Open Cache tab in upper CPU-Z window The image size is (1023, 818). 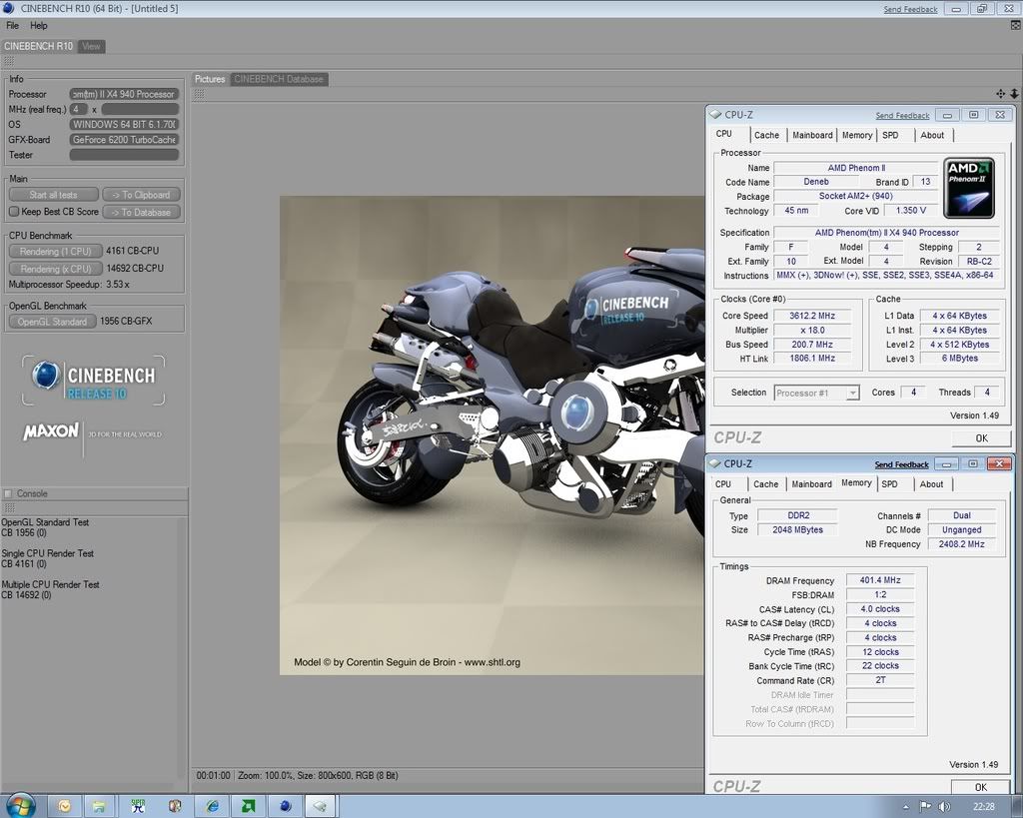pos(766,135)
